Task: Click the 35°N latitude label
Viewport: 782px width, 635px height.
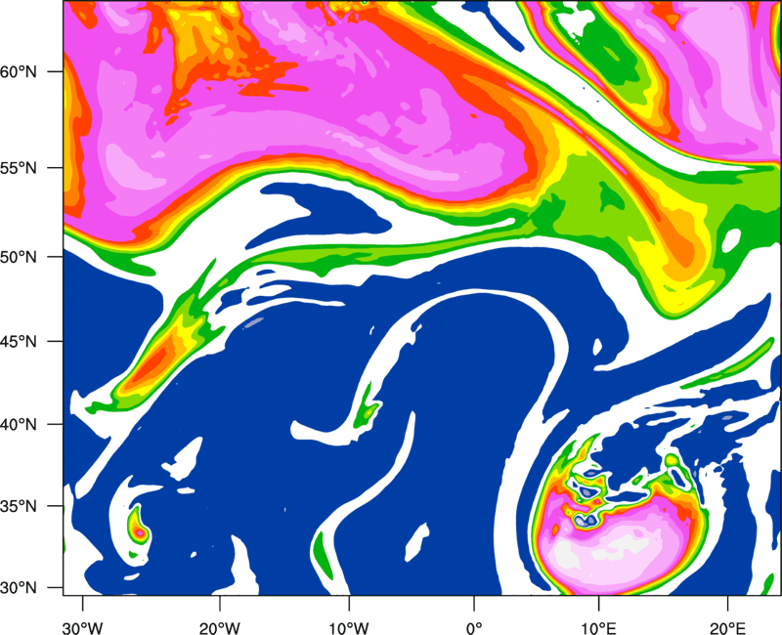Action: [x=19, y=506]
